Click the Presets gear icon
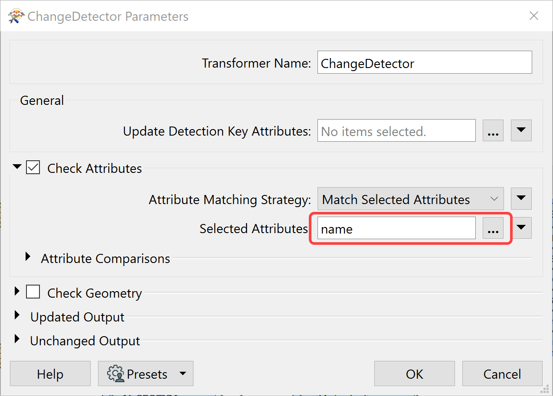Viewport: 553px width, 396px height. pos(115,373)
